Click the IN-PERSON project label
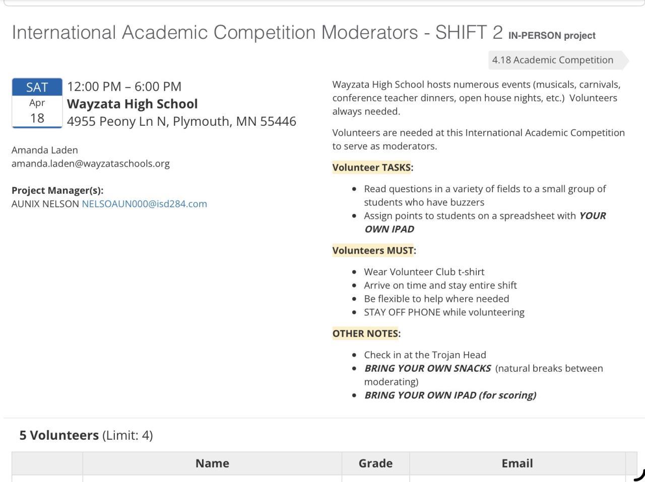This screenshot has height=482, width=645. 552,36
